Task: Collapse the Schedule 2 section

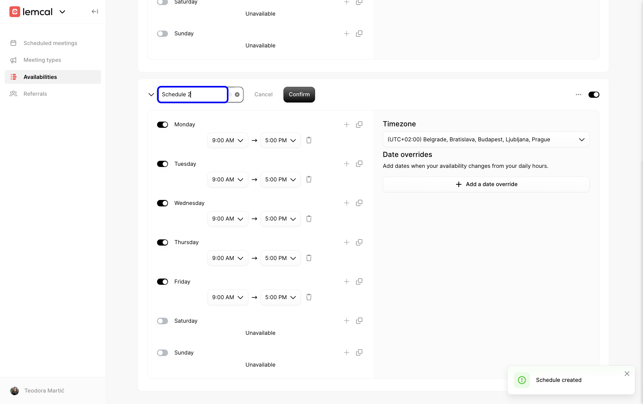Action: point(151,95)
